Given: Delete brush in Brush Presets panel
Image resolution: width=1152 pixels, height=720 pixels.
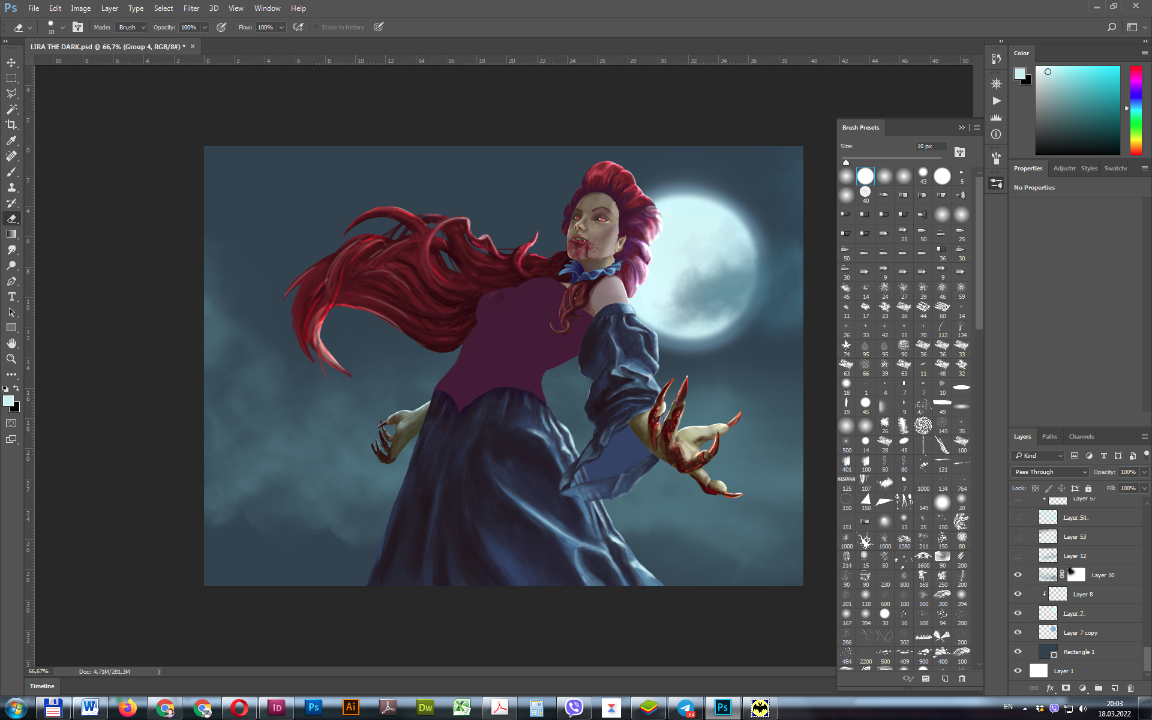Looking at the screenshot, I should tap(962, 679).
